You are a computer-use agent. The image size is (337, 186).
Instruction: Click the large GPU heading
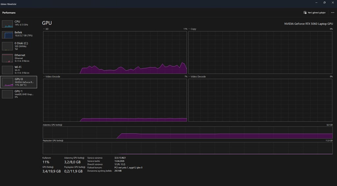[47, 23]
